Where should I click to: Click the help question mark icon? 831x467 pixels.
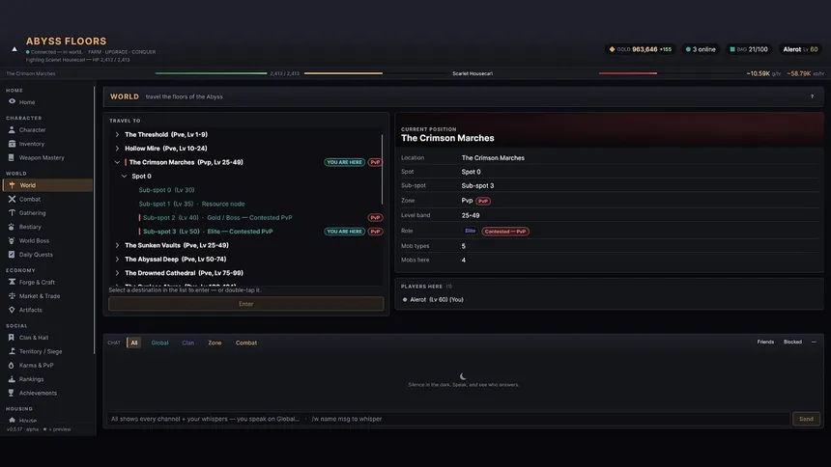pos(812,96)
